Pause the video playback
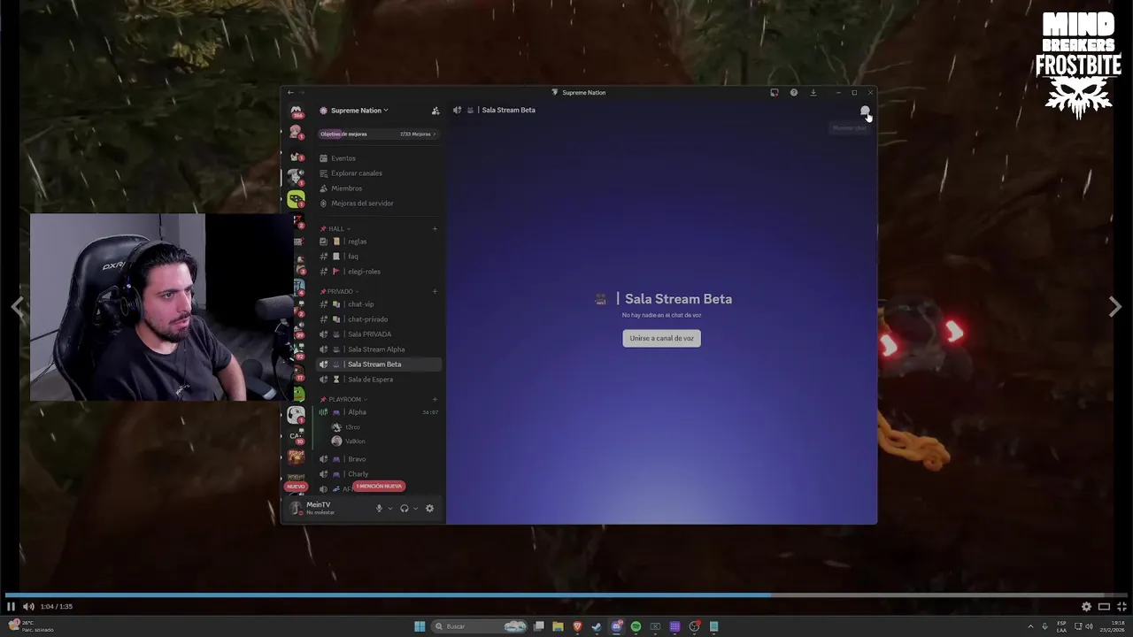 click(x=11, y=607)
